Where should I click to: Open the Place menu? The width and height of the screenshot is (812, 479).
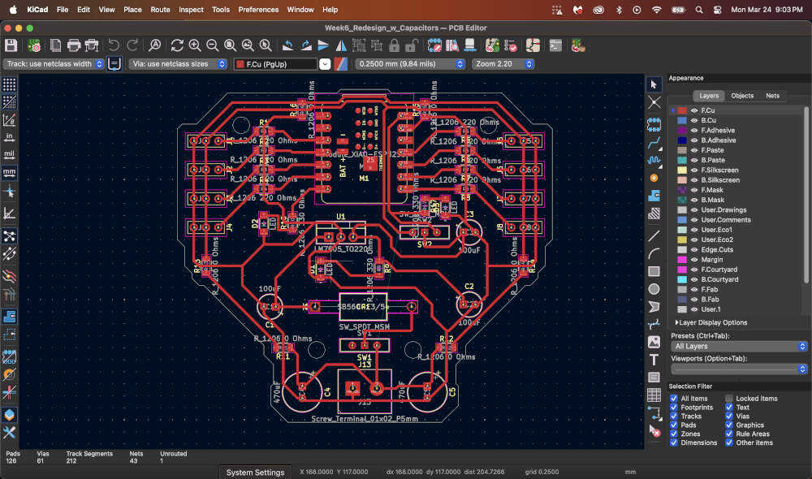point(132,9)
